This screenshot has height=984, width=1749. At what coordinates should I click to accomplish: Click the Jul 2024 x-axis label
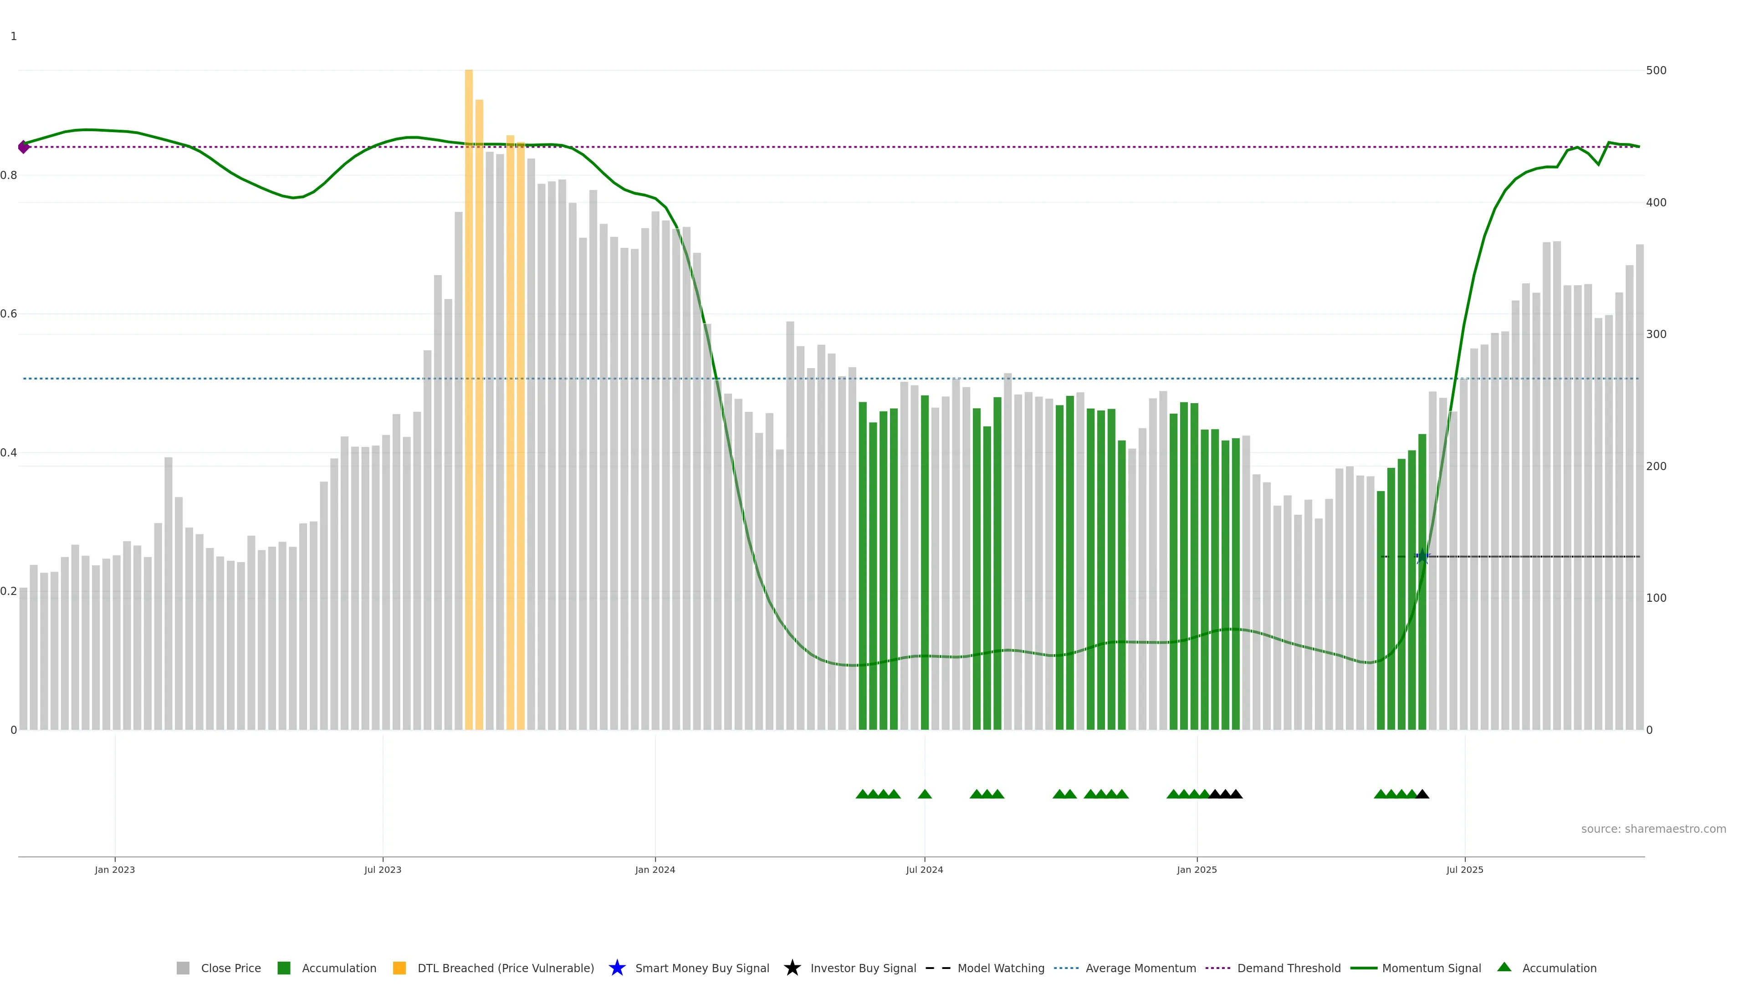point(924,869)
